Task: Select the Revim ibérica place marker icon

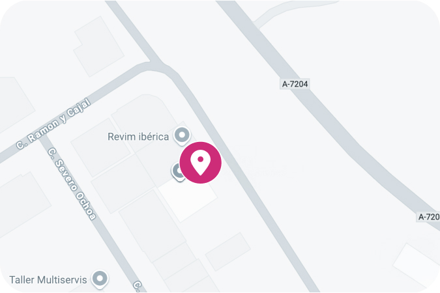Action: (182, 135)
